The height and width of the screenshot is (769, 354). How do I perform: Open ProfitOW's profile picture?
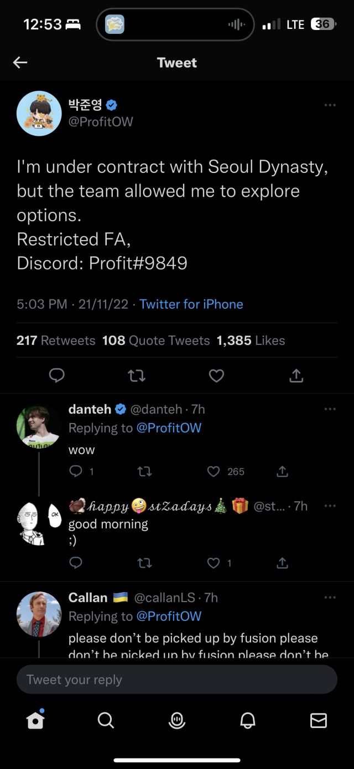coord(39,114)
